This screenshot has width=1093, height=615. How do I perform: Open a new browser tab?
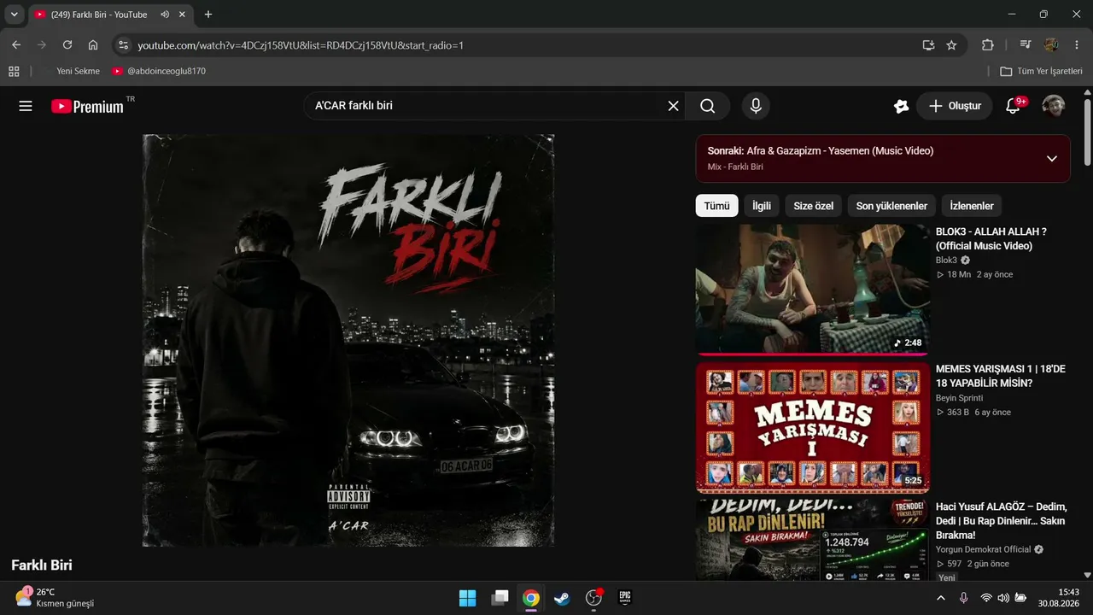[x=208, y=15]
